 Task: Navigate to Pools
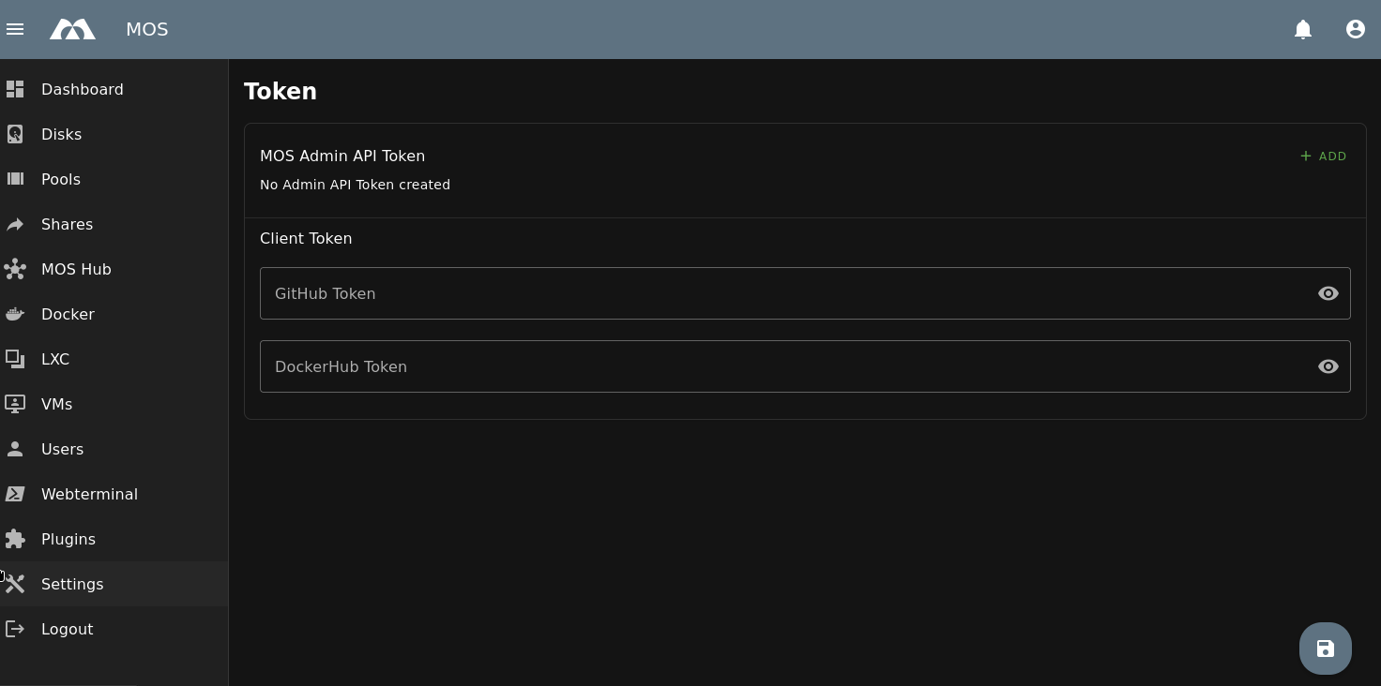61,179
